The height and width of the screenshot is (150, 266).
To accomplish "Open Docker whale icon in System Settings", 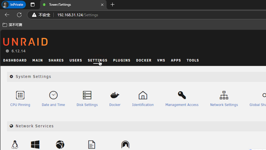I will tap(115, 95).
